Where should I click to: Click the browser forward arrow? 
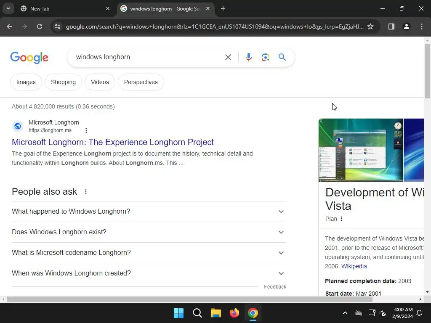[x=24, y=26]
